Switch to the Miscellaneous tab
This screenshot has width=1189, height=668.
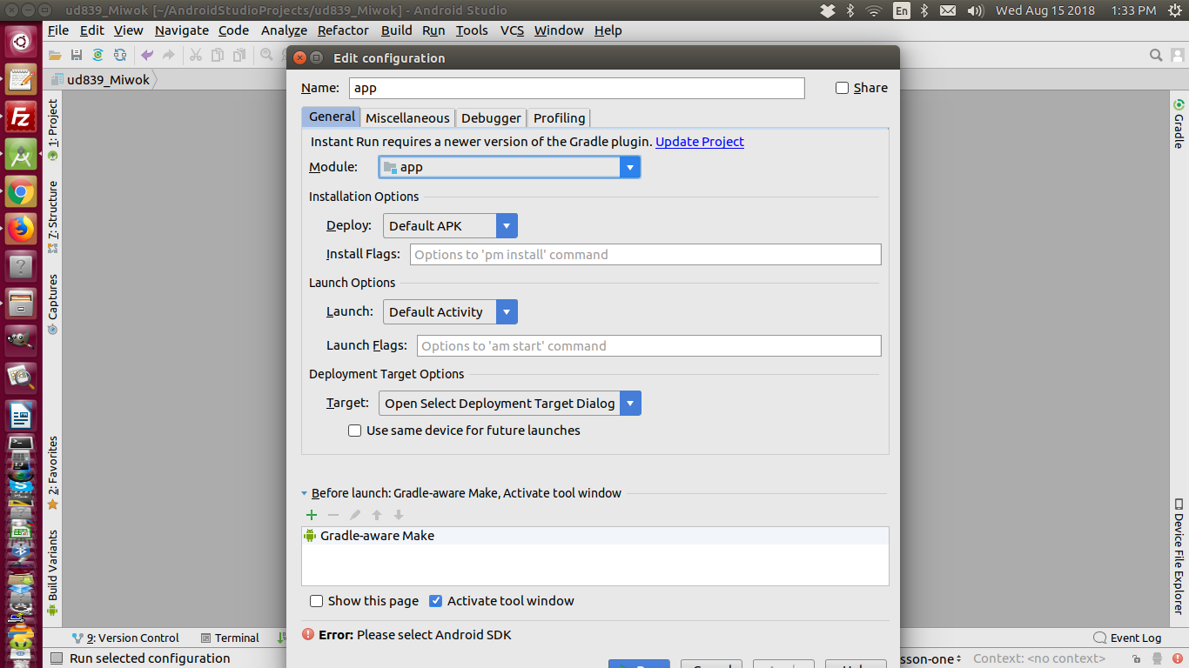pyautogui.click(x=407, y=118)
